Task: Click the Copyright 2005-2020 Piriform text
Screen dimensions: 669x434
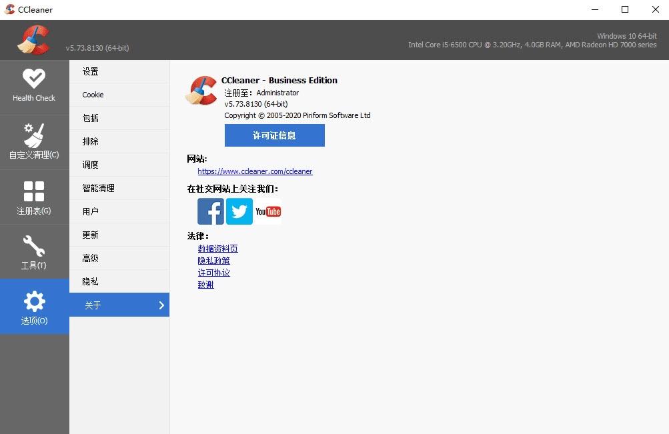Action: pyautogui.click(x=297, y=115)
